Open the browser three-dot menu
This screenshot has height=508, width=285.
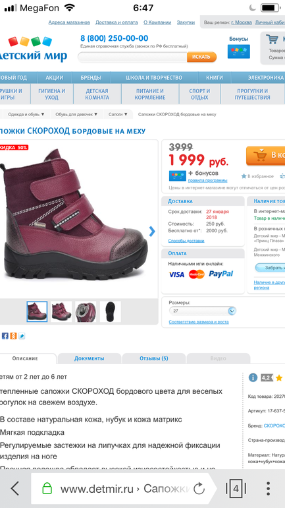point(268,488)
